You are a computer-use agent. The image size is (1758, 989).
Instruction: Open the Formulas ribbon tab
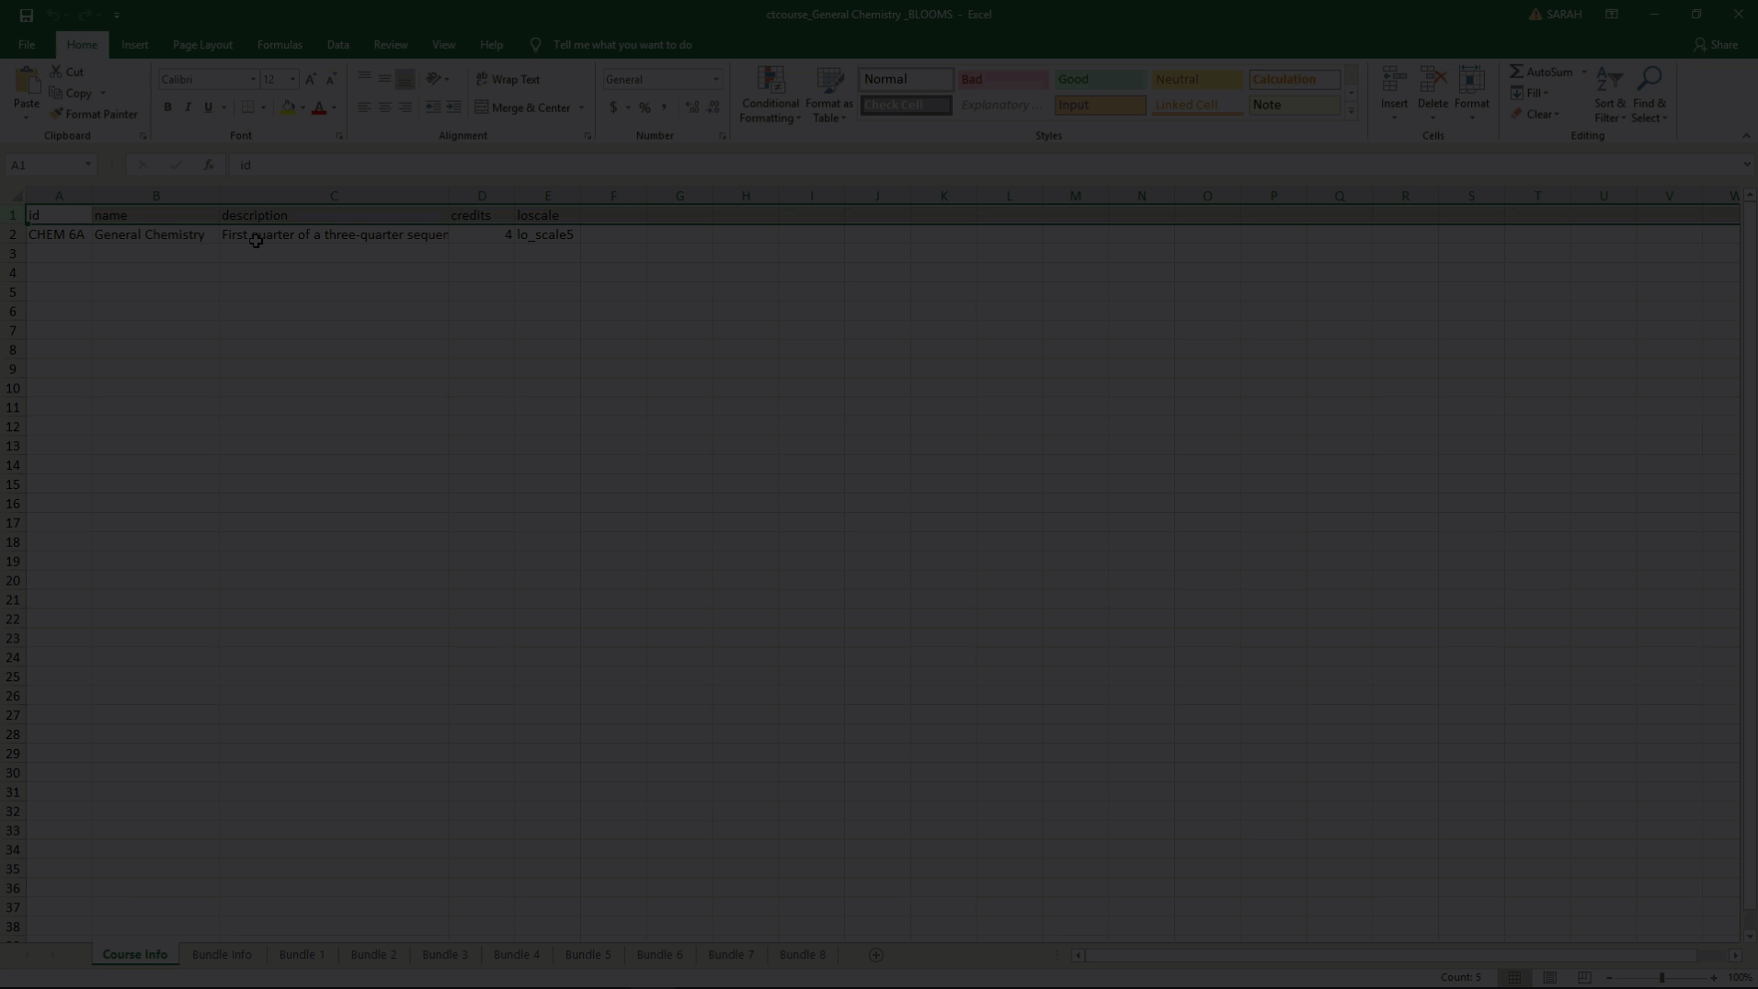(x=280, y=44)
